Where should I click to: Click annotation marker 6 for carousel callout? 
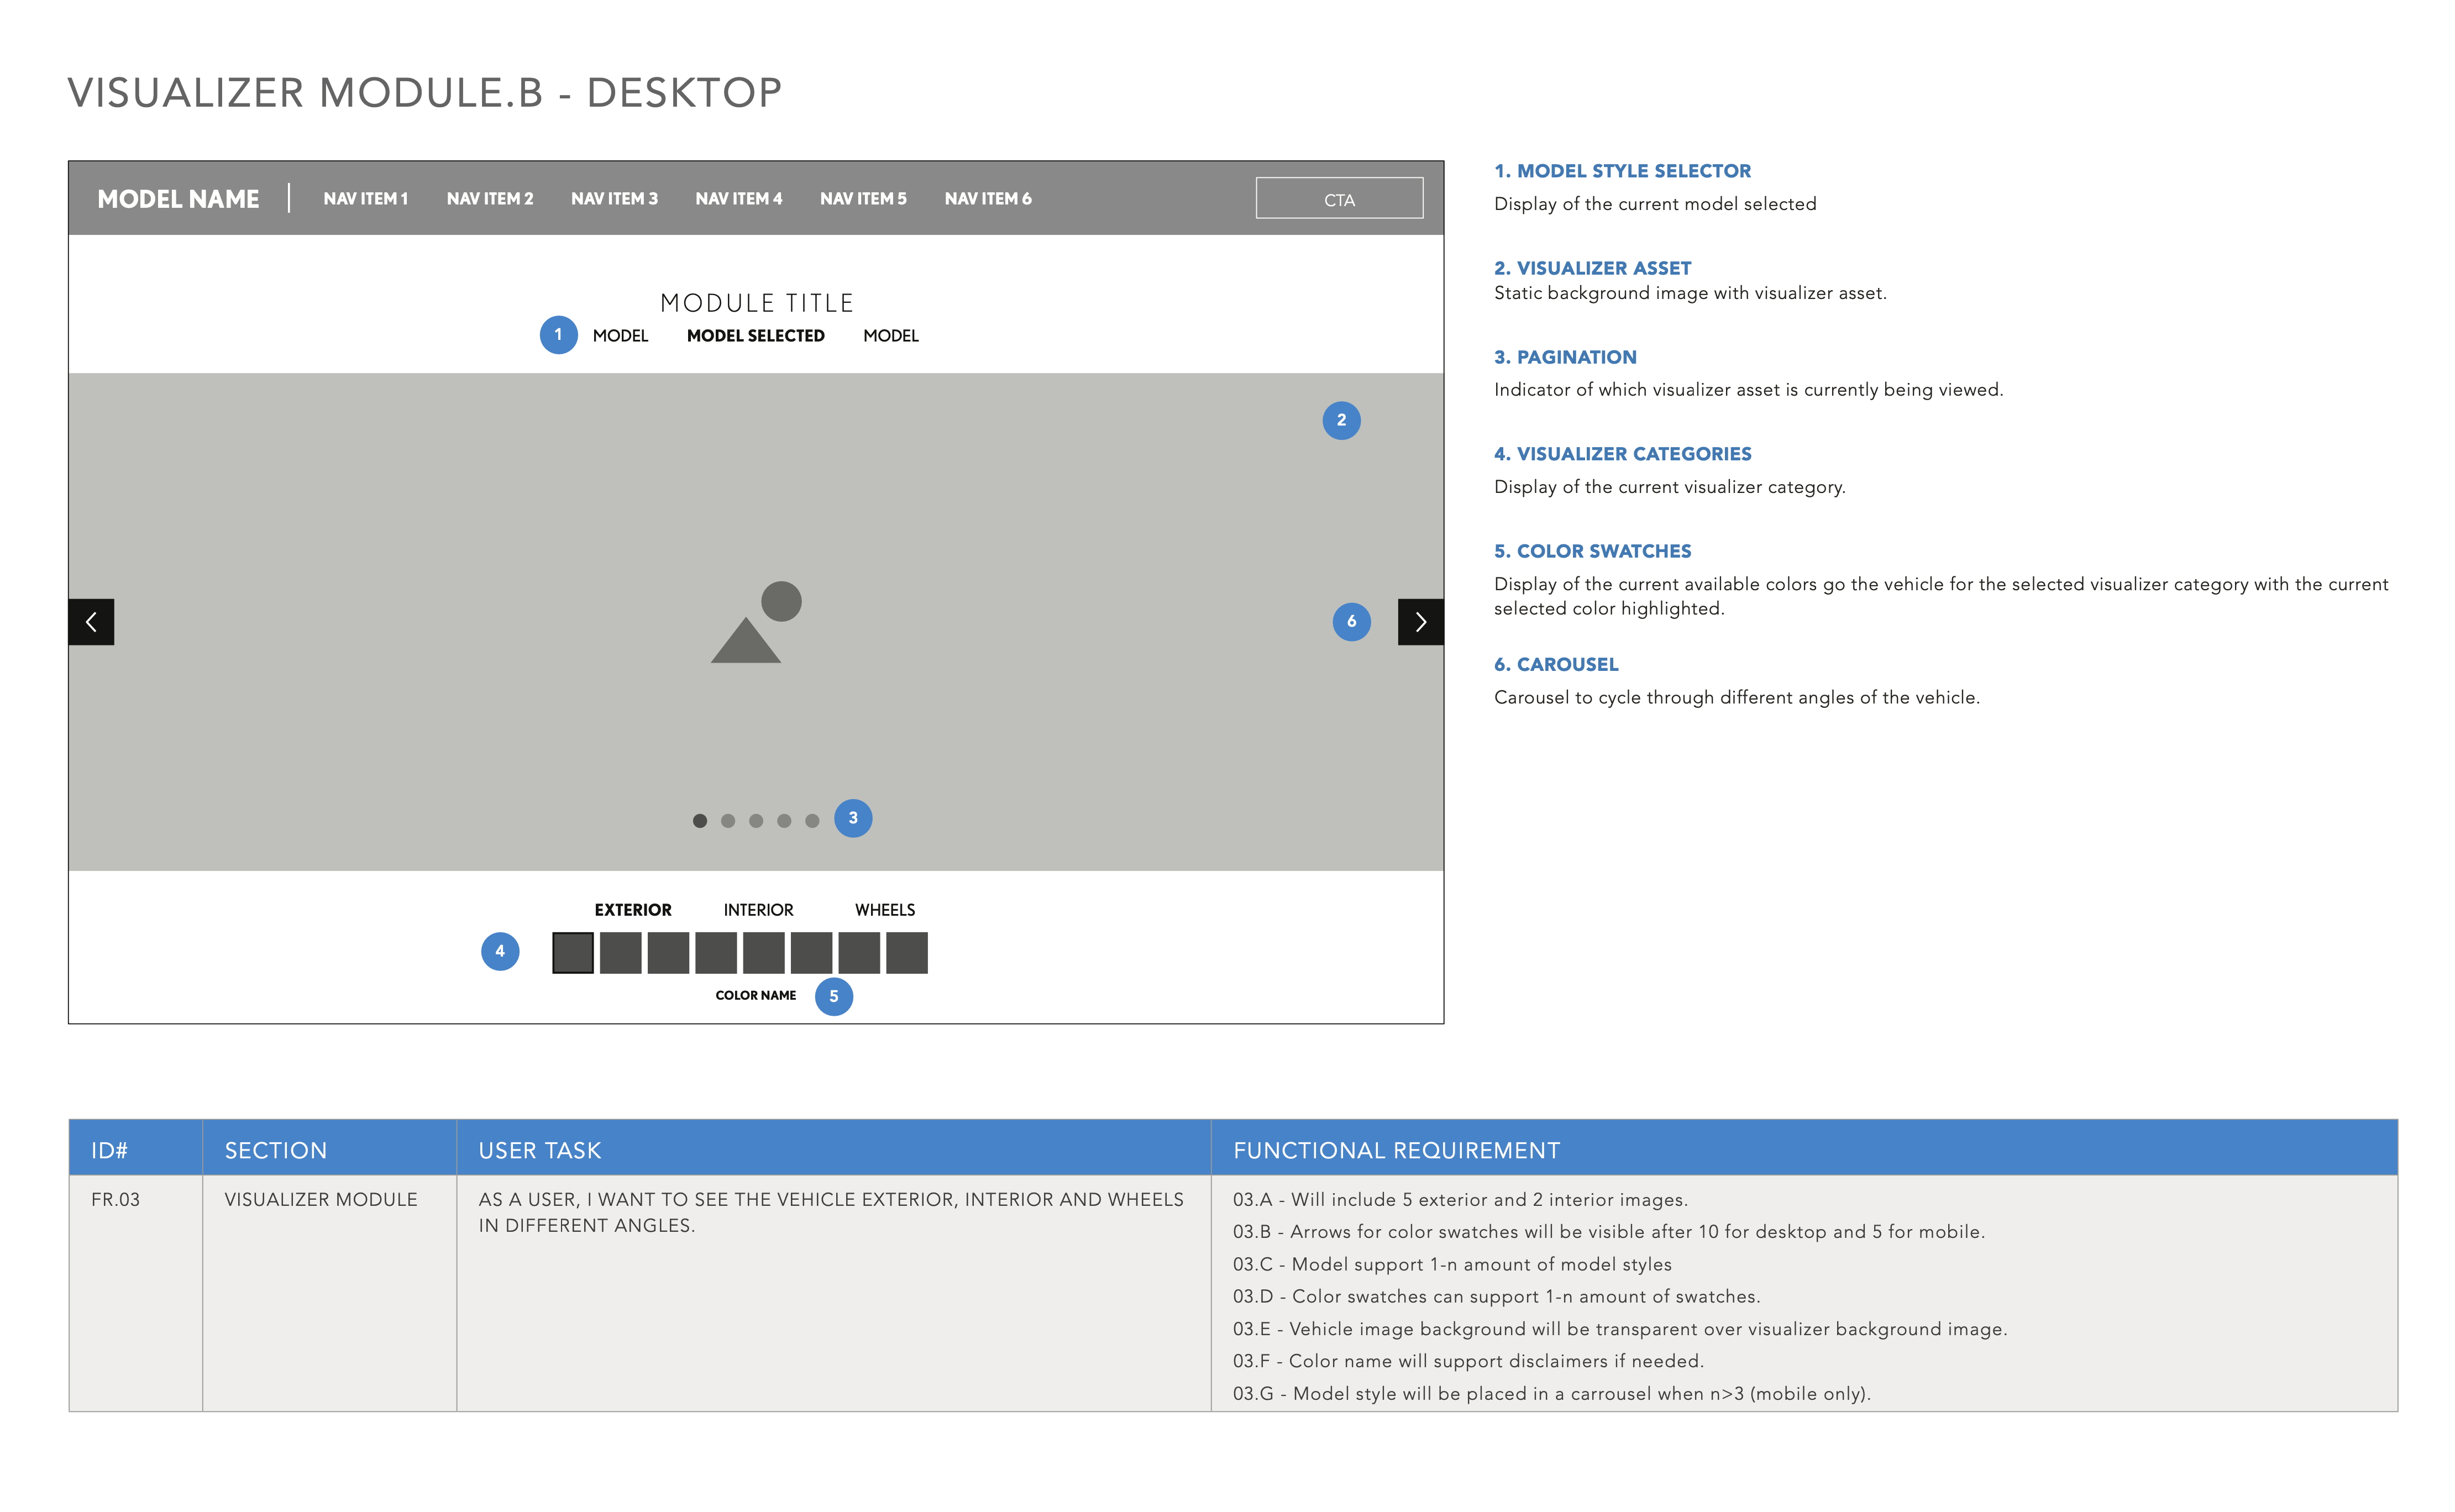pyautogui.click(x=1351, y=622)
